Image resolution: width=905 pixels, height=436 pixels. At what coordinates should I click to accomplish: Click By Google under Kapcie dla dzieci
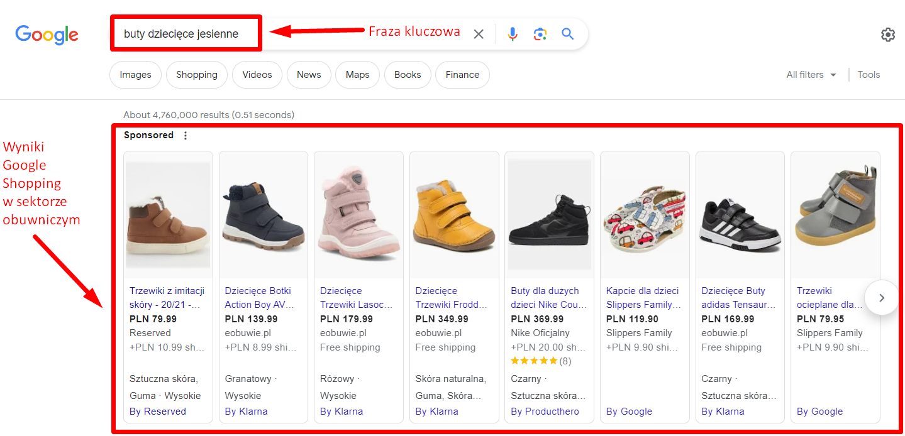(629, 411)
